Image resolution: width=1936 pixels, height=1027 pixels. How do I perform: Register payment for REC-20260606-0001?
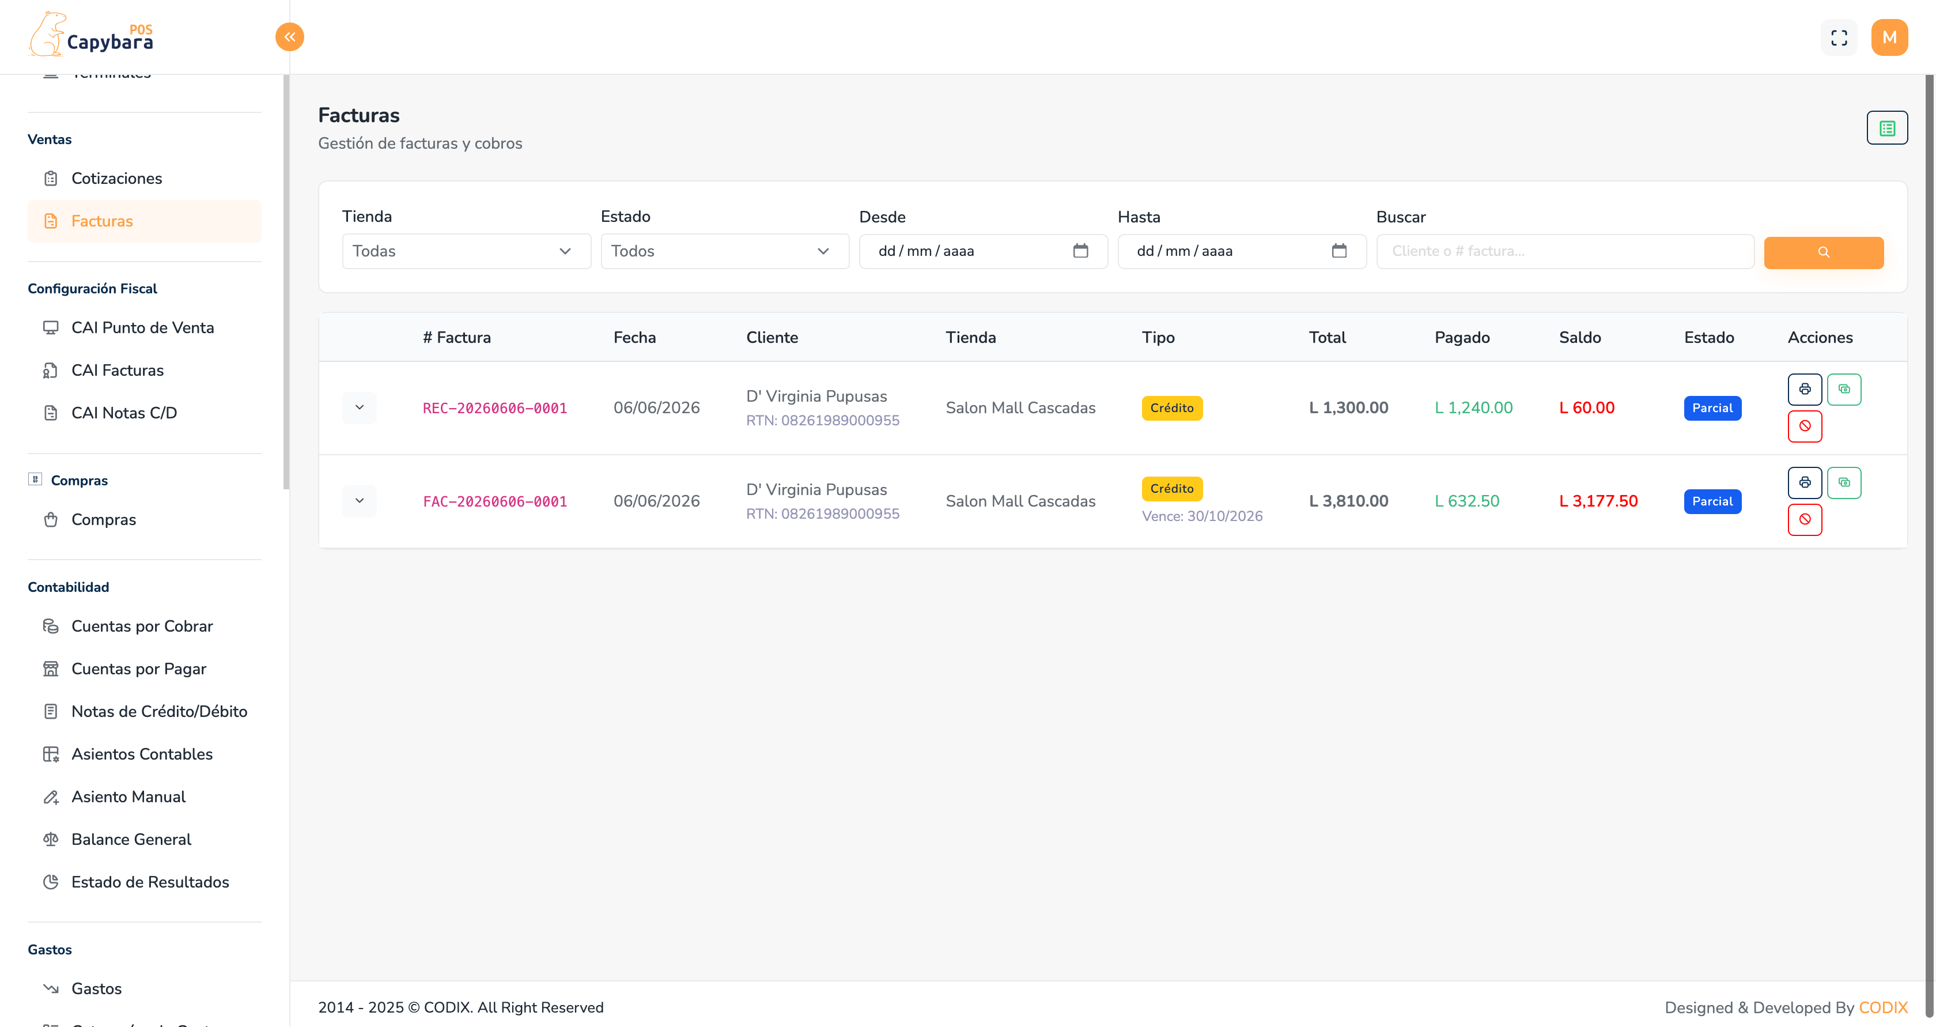[1844, 390]
